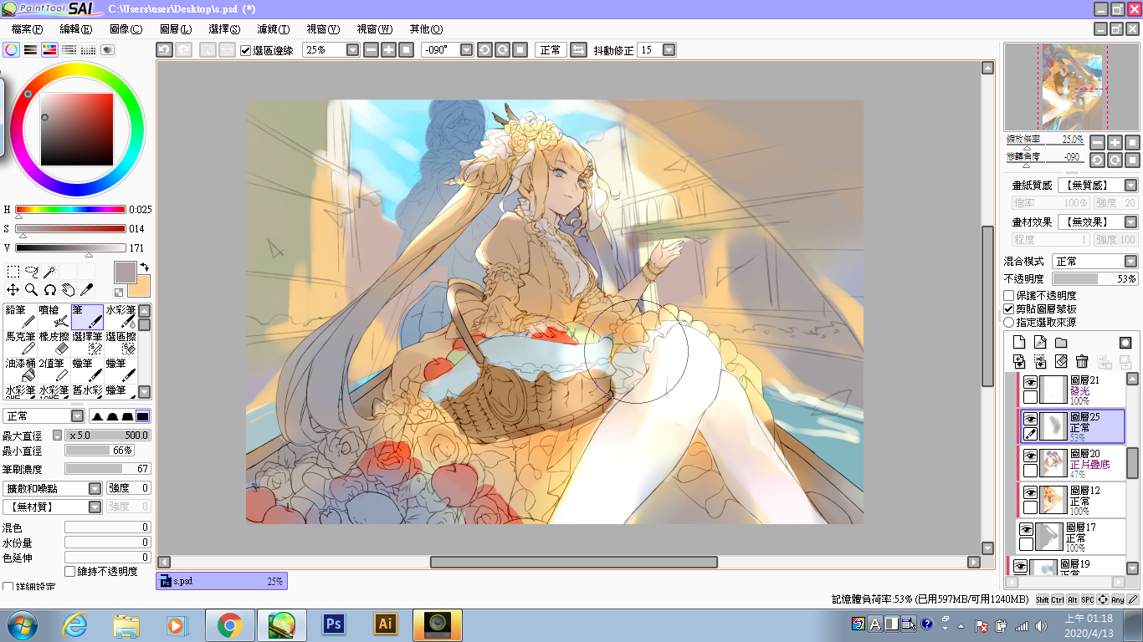Uncheck 剪貼圖層蒙板 checkbox
Screen dimensions: 1143x642
(1009, 308)
